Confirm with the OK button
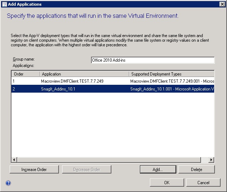 tap(167, 183)
